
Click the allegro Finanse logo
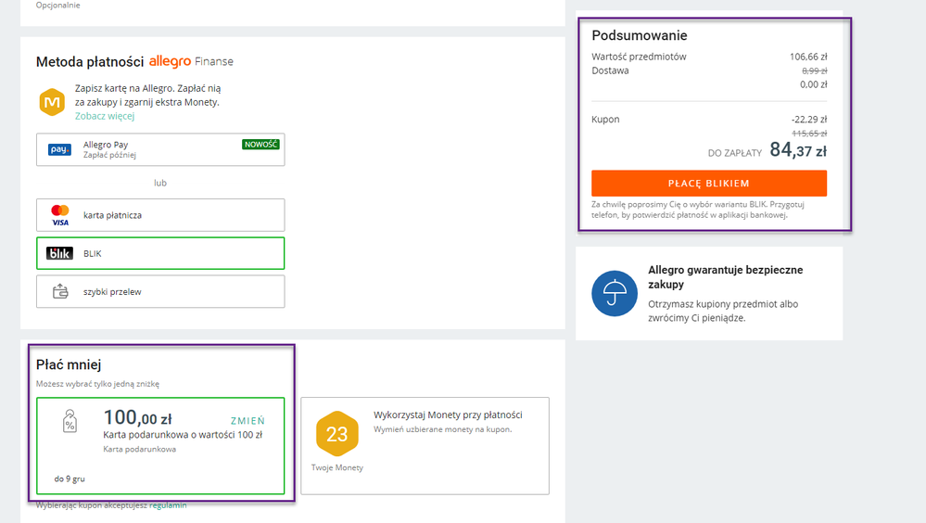191,61
